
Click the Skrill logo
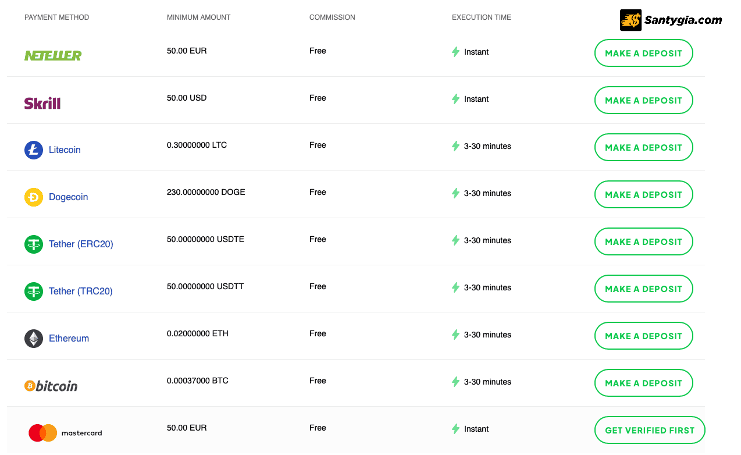(x=42, y=103)
